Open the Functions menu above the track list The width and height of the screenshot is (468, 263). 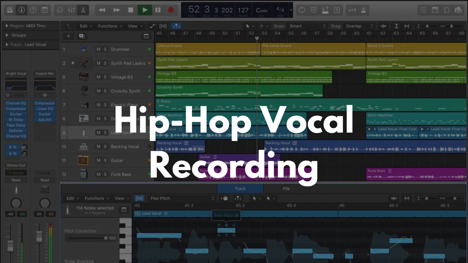click(109, 26)
